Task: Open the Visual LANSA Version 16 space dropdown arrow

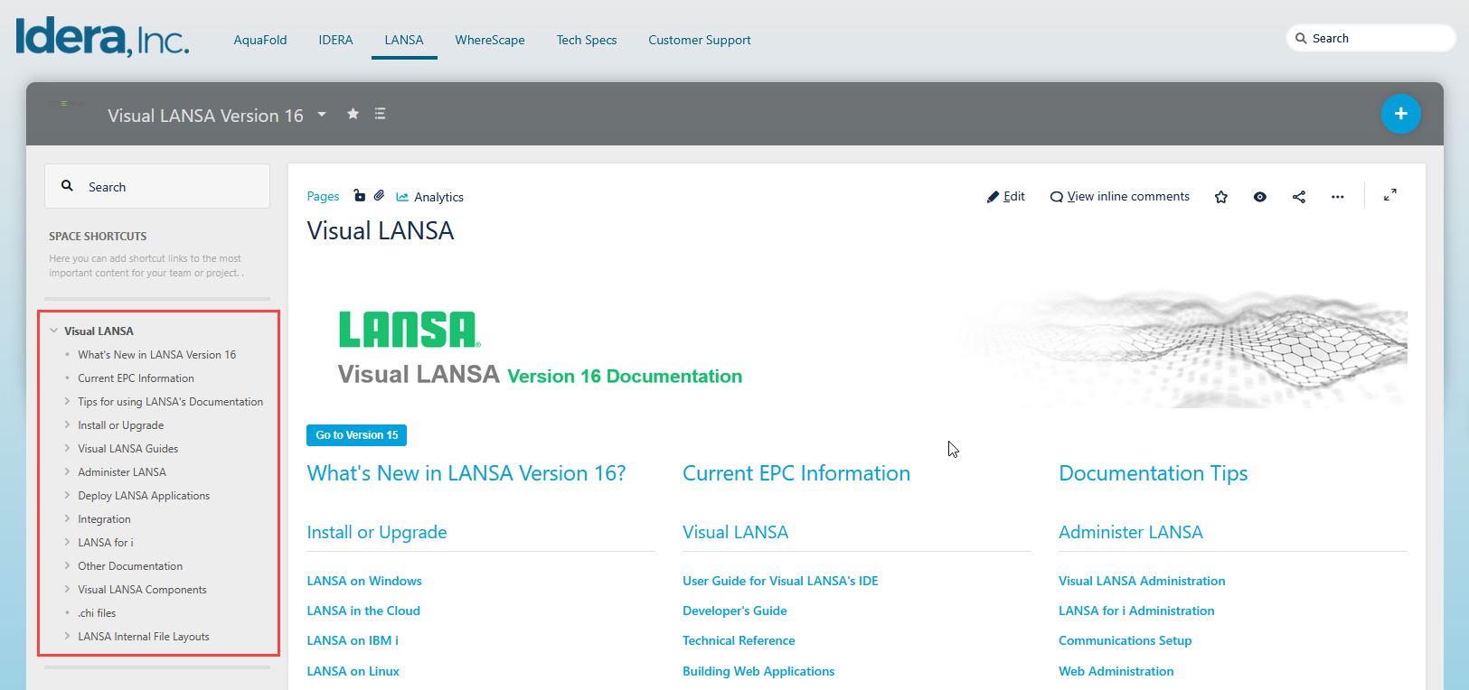Action: click(322, 115)
